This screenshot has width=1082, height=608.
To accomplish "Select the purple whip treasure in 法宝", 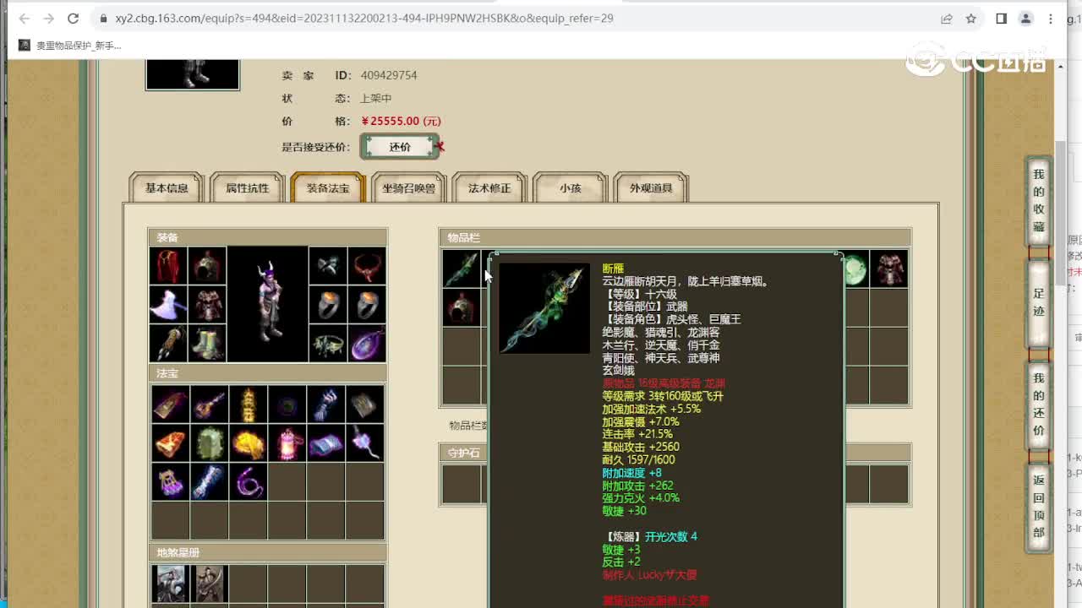I will tap(249, 482).
